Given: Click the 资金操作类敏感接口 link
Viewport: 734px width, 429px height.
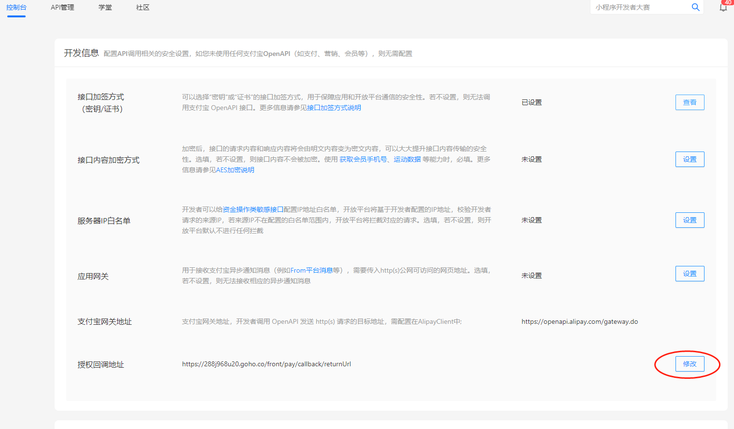Looking at the screenshot, I should pos(253,209).
